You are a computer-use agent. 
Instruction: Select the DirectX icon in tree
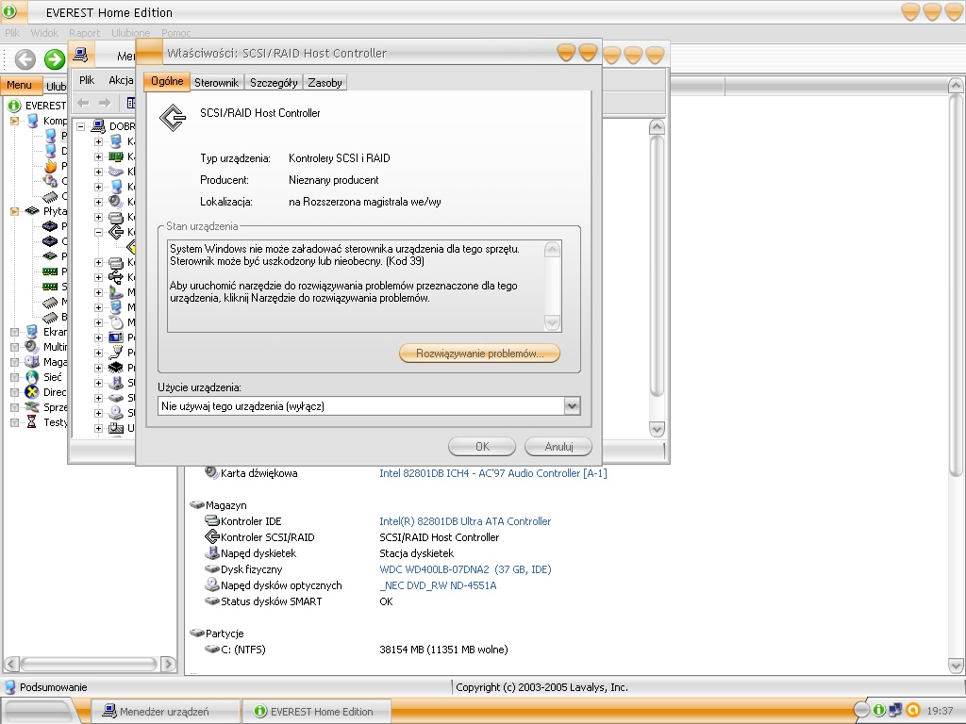tap(32, 392)
